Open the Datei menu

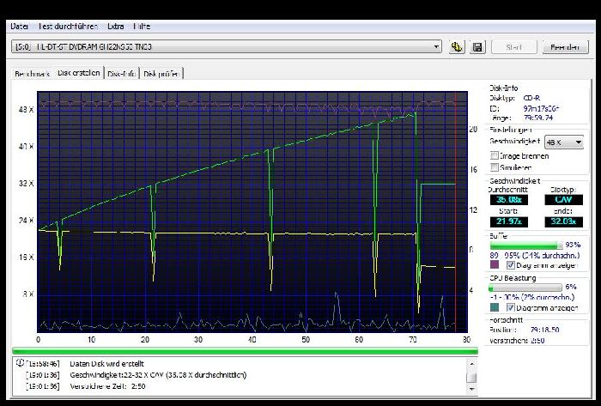(19, 27)
